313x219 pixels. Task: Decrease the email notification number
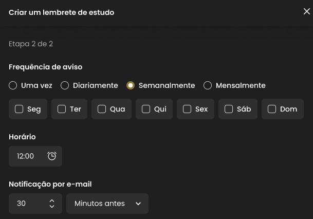pos(52,206)
